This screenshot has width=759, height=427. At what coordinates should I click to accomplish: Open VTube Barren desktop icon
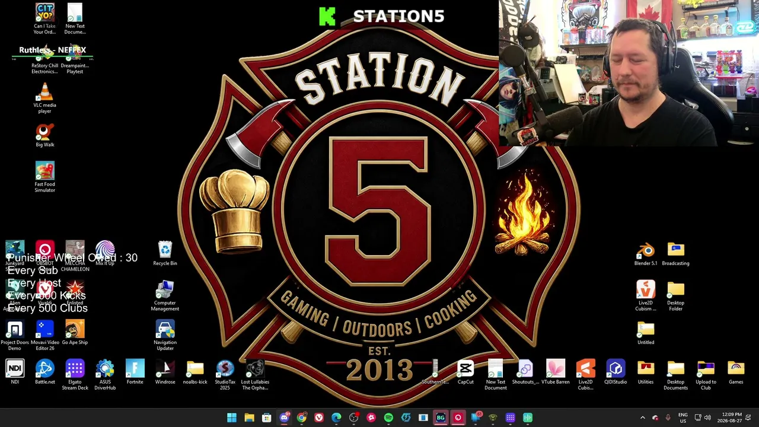[x=556, y=372]
